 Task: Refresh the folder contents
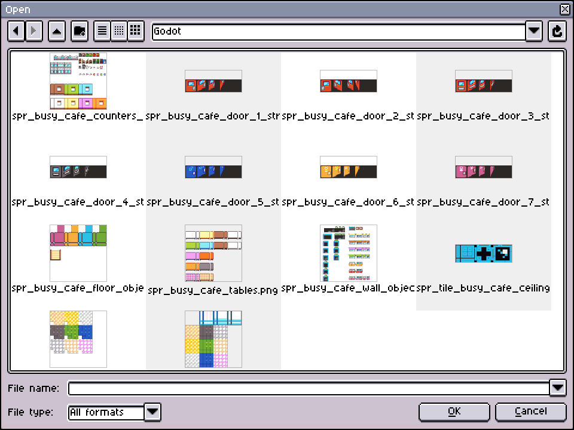point(557,31)
